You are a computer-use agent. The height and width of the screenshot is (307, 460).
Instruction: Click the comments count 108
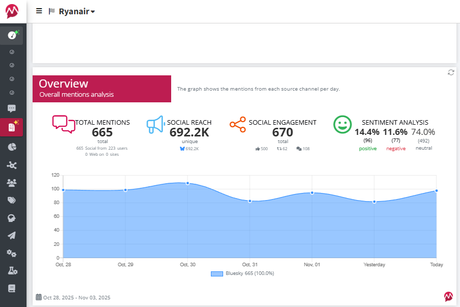click(x=303, y=149)
